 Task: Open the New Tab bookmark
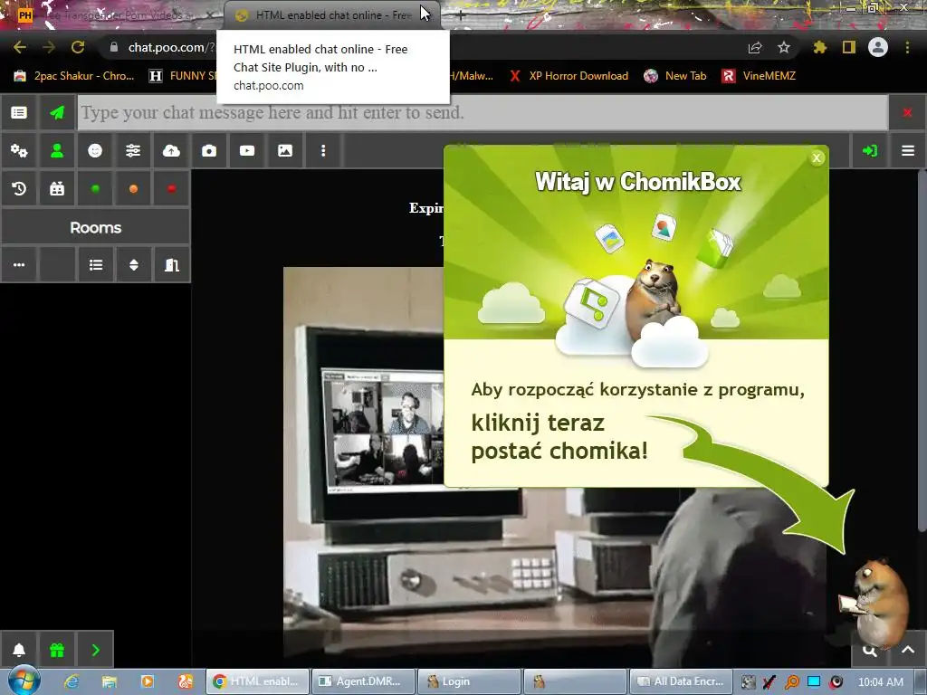[675, 76]
